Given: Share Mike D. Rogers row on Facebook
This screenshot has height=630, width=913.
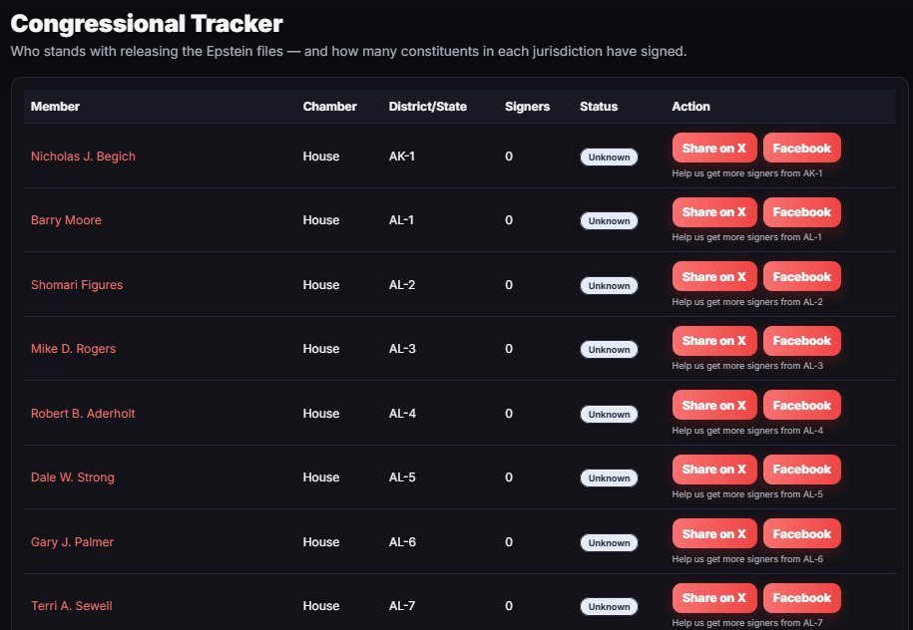Looking at the screenshot, I should tap(802, 341).
